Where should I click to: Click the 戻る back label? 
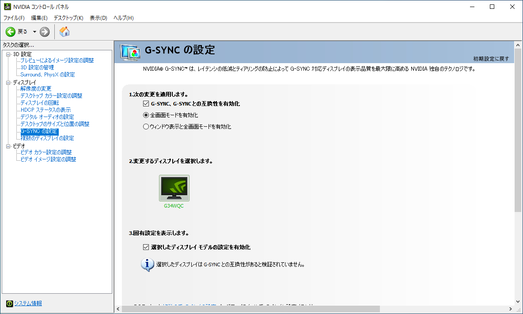click(x=23, y=32)
